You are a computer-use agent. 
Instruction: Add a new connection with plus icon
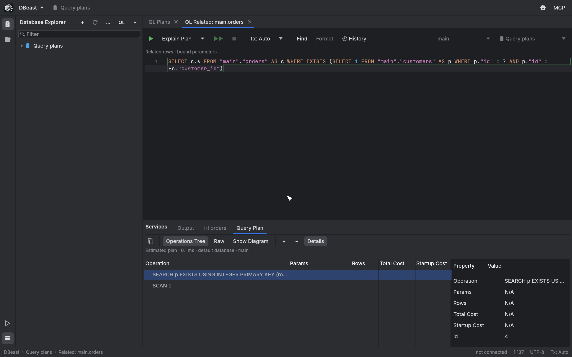tap(82, 23)
